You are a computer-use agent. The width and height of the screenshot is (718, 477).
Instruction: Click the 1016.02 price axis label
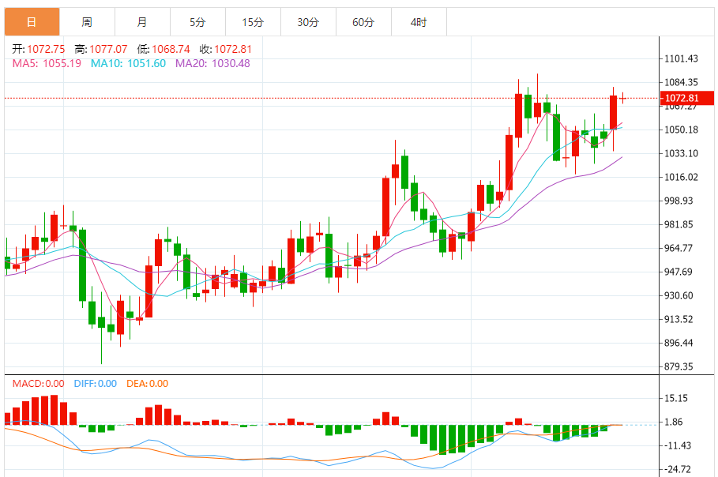coord(682,177)
